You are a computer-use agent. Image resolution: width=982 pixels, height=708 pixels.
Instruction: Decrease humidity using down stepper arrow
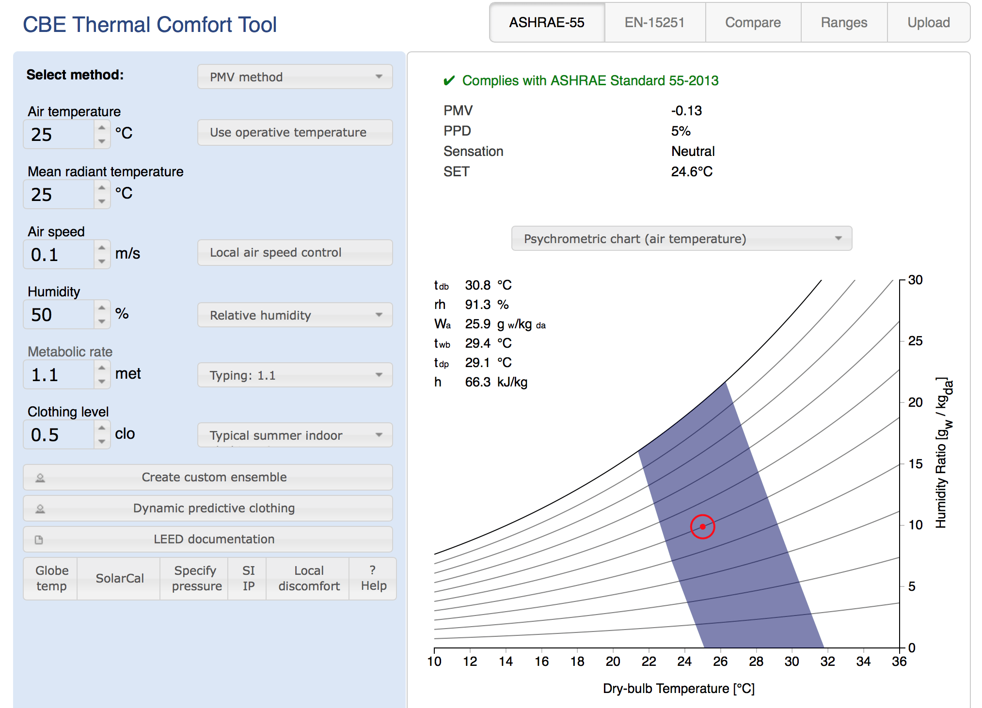(102, 321)
